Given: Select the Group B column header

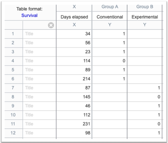Looking at the screenshot, I should tap(145, 7).
